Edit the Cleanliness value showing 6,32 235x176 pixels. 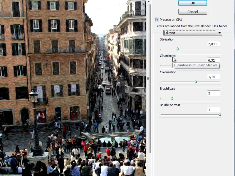coord(213,60)
